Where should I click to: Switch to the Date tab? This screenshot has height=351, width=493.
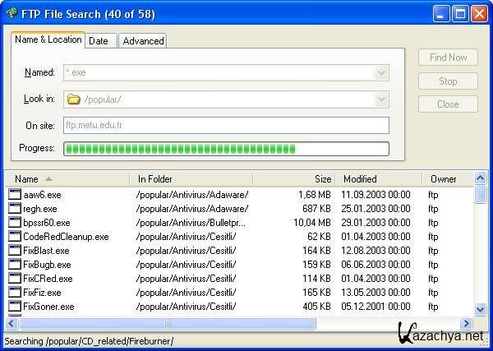[x=99, y=41]
